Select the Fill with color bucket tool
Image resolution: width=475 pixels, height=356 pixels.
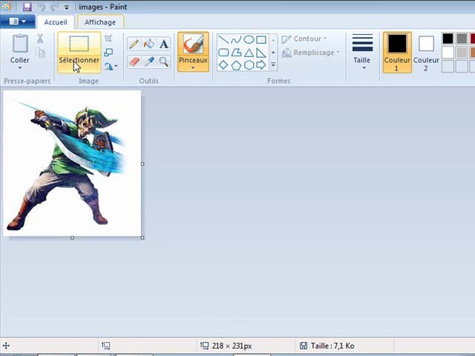[x=148, y=44]
